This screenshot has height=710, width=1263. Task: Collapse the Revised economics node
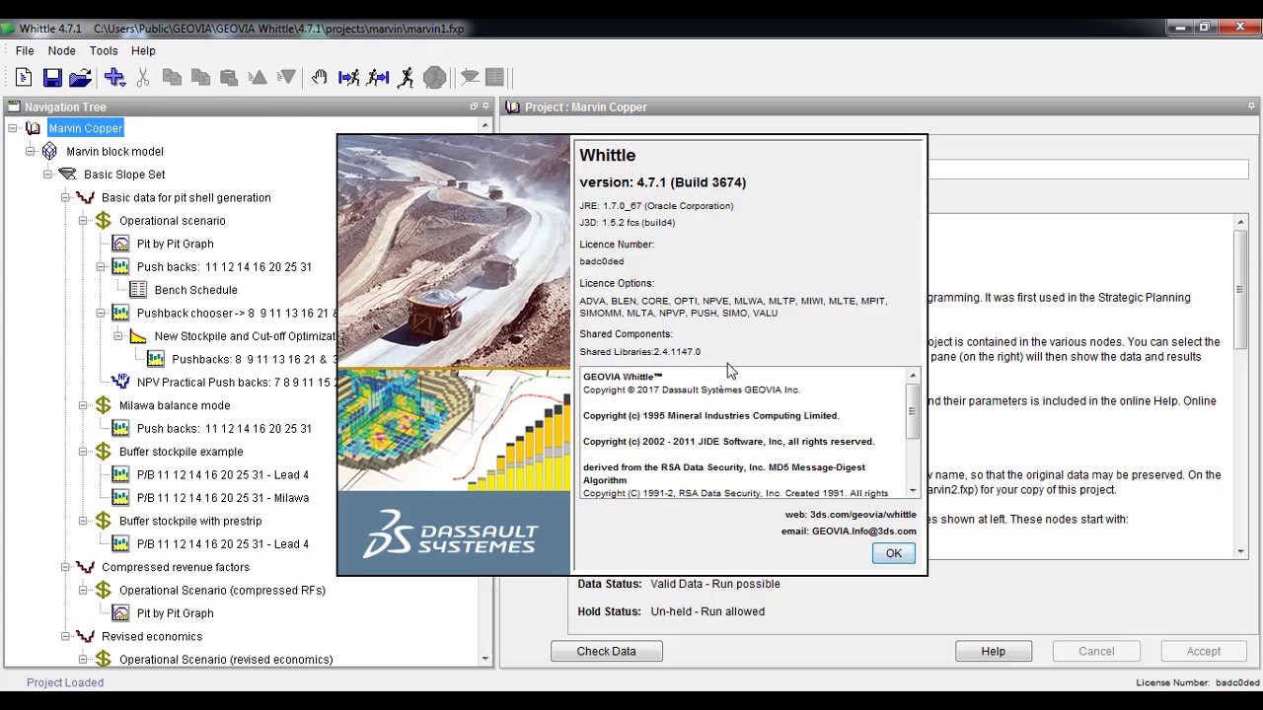click(x=65, y=636)
